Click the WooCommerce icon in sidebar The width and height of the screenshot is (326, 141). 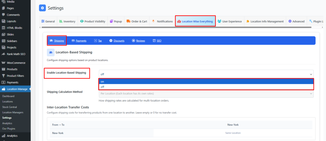coord(4,63)
